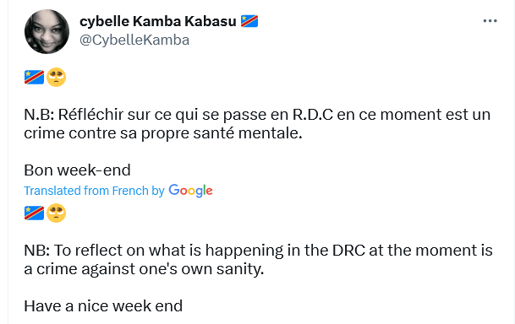Click the flag emoji in the French tweet
The width and height of the screenshot is (515, 324).
pyautogui.click(x=34, y=78)
